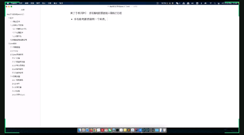Screen dimensions: 244x135
Task: Click the screen recording status icon
Action: (x=158, y=3)
